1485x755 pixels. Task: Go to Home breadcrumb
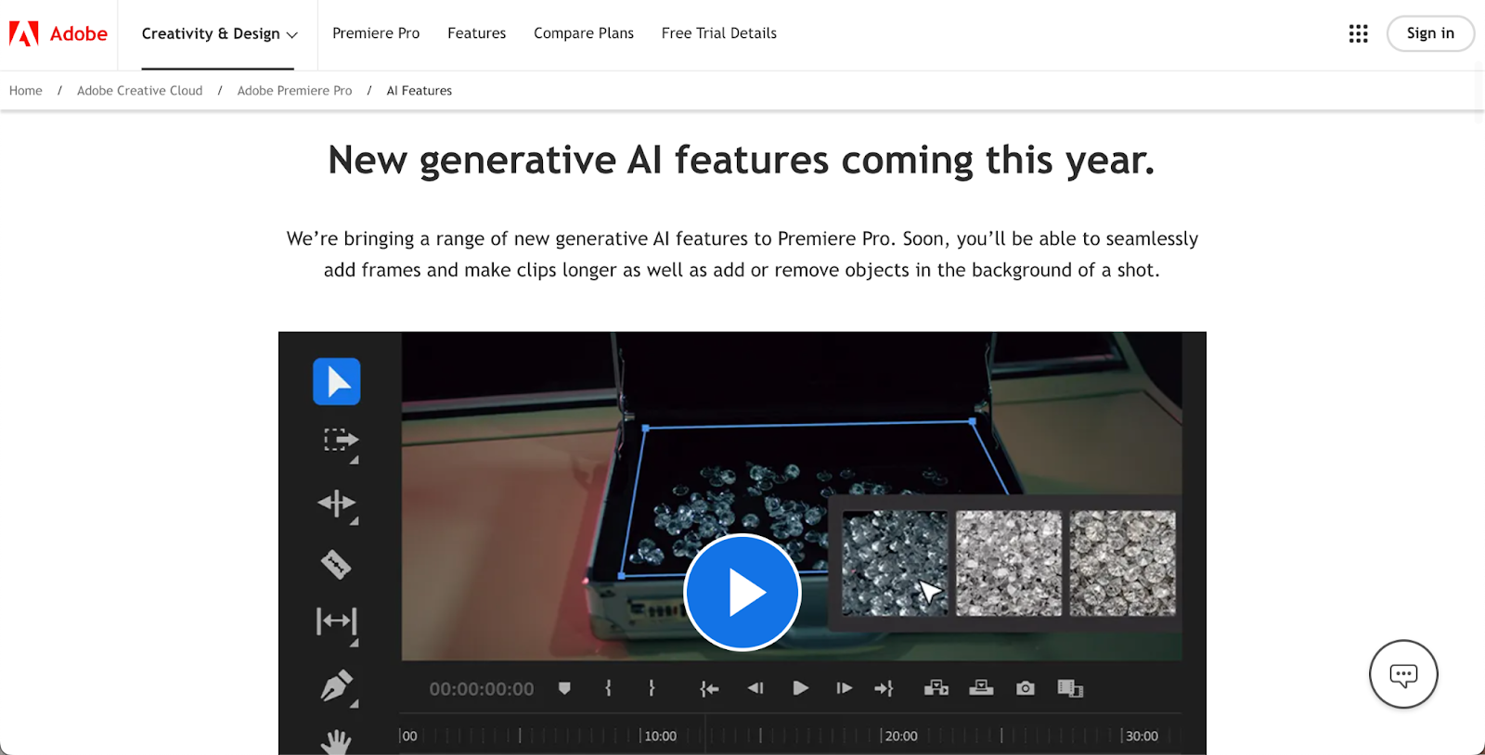point(26,91)
